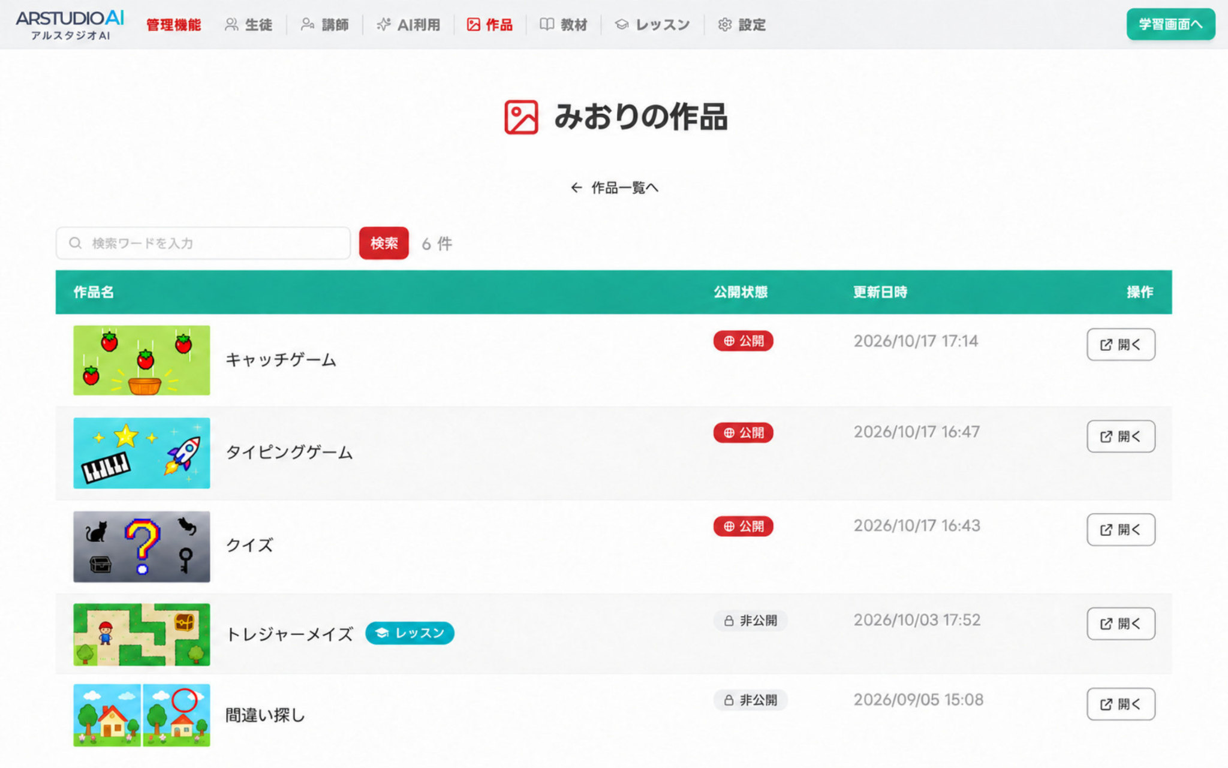Image resolution: width=1228 pixels, height=768 pixels.
Task: Open the AI利用 menu item
Action: point(408,25)
